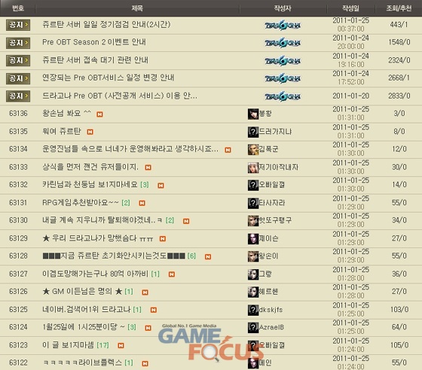Click author name dkskjfs

point(271,310)
